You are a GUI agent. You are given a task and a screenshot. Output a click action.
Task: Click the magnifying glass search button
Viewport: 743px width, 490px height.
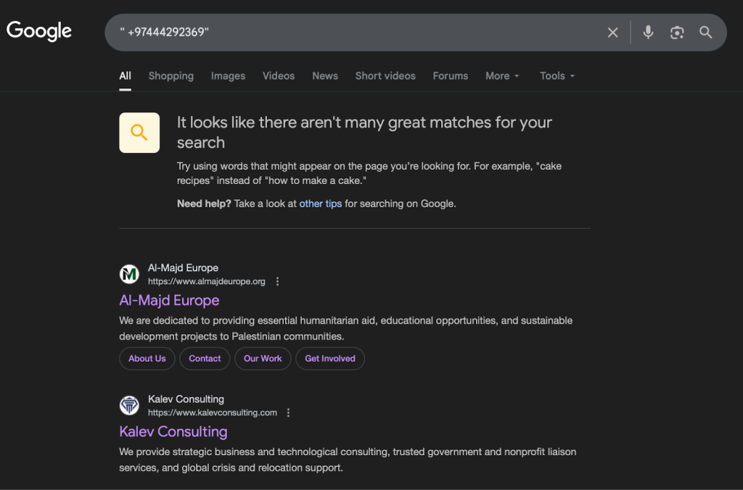pyautogui.click(x=705, y=33)
